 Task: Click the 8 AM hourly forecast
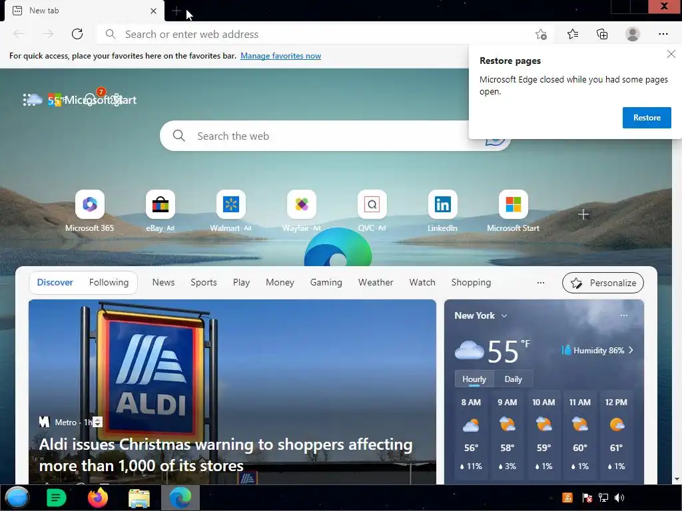[x=471, y=434]
